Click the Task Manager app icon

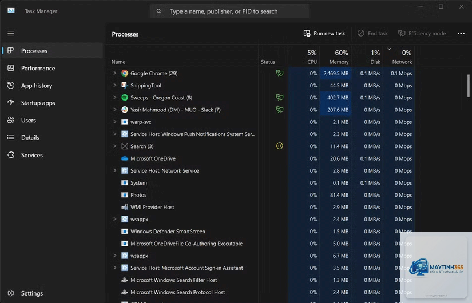pyautogui.click(x=11, y=11)
